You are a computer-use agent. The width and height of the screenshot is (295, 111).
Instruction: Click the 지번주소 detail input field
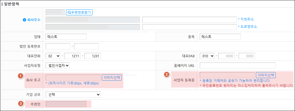tap(189, 19)
